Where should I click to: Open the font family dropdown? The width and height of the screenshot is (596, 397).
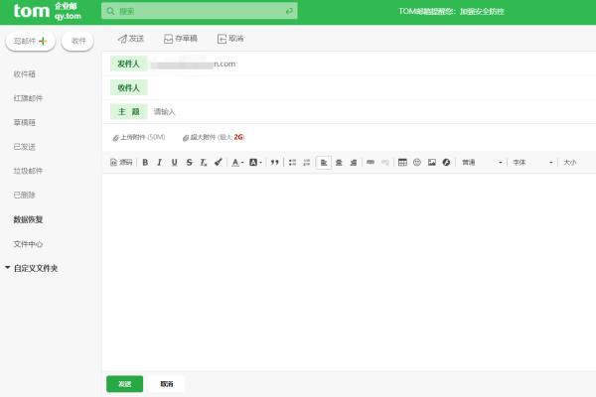pyautogui.click(x=532, y=163)
